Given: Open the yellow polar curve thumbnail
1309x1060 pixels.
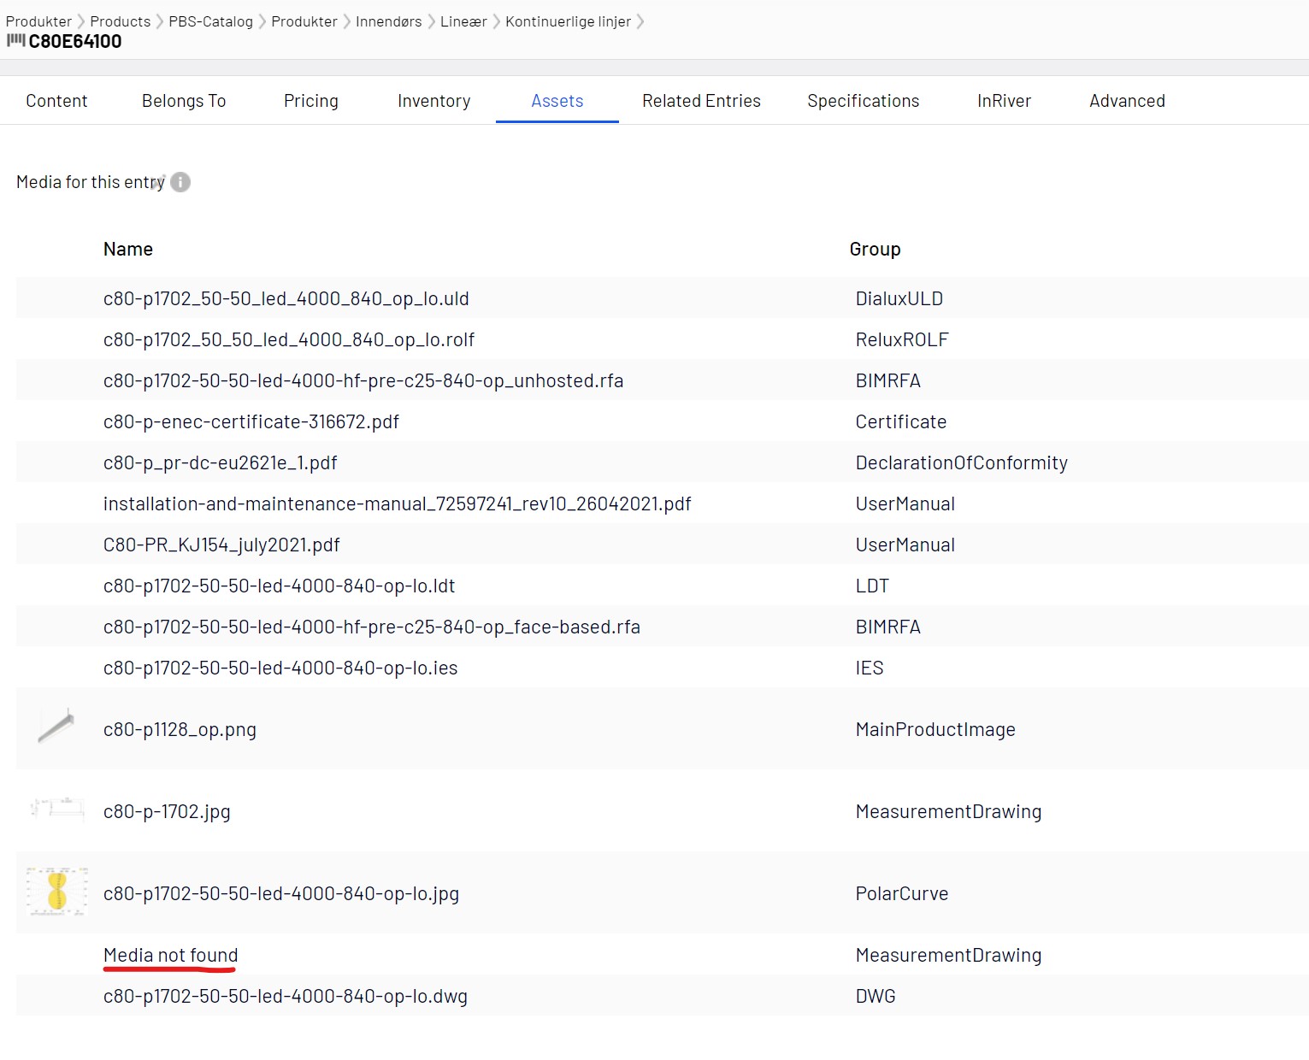Looking at the screenshot, I should click(56, 892).
